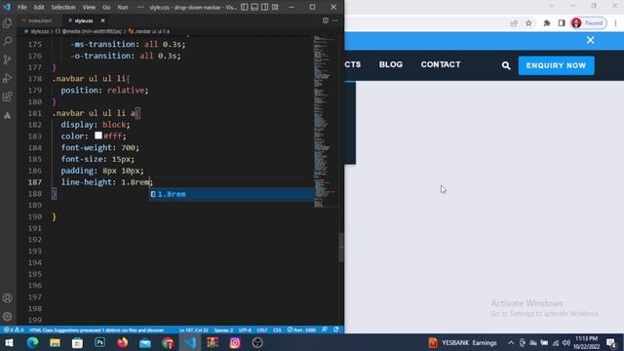Viewport: 624px width, 351px height.
Task: Open the Explorer view in VS Code activity bar
Action: (x=7, y=23)
